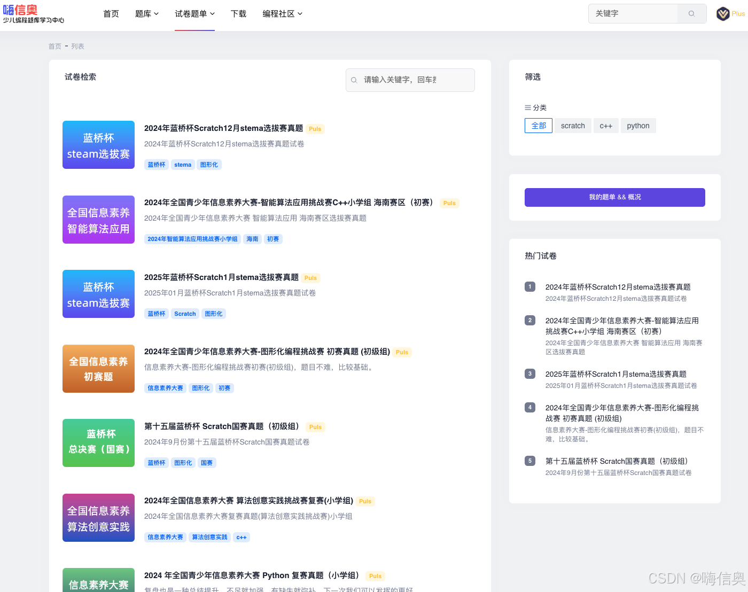The height and width of the screenshot is (592, 748).
Task: Open Python 复赛真题（小学组）paper title
Action: [x=253, y=575]
